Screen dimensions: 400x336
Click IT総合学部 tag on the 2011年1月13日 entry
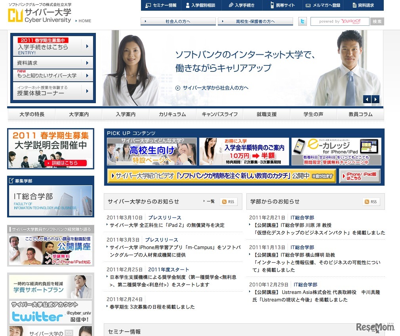click(302, 247)
